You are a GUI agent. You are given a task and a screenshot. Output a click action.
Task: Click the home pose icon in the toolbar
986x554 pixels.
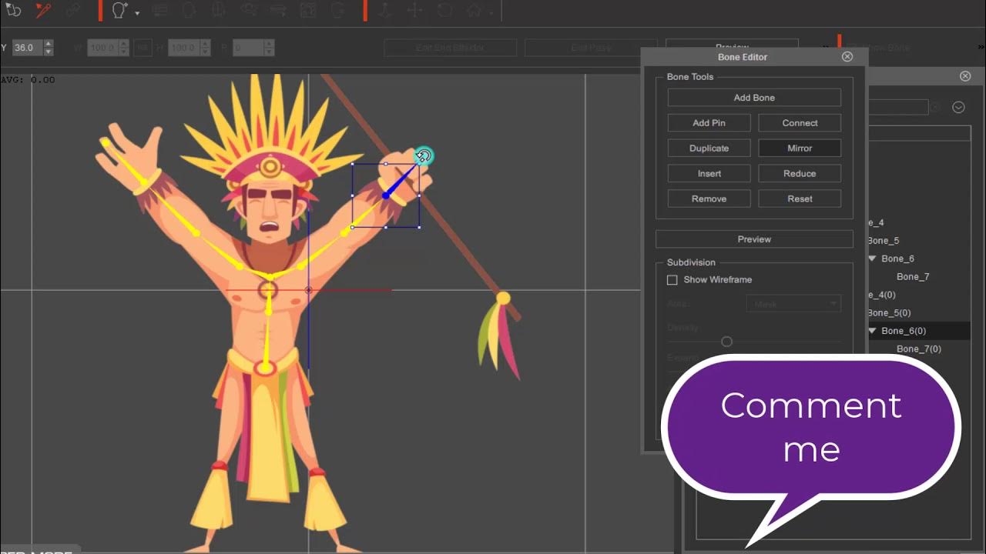click(474, 10)
